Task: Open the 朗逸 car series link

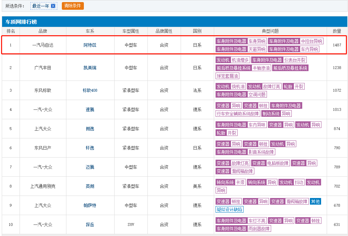Action: coord(90,129)
